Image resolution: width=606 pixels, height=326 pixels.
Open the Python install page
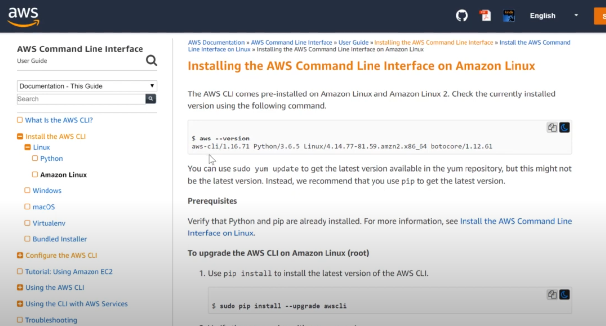(x=51, y=159)
